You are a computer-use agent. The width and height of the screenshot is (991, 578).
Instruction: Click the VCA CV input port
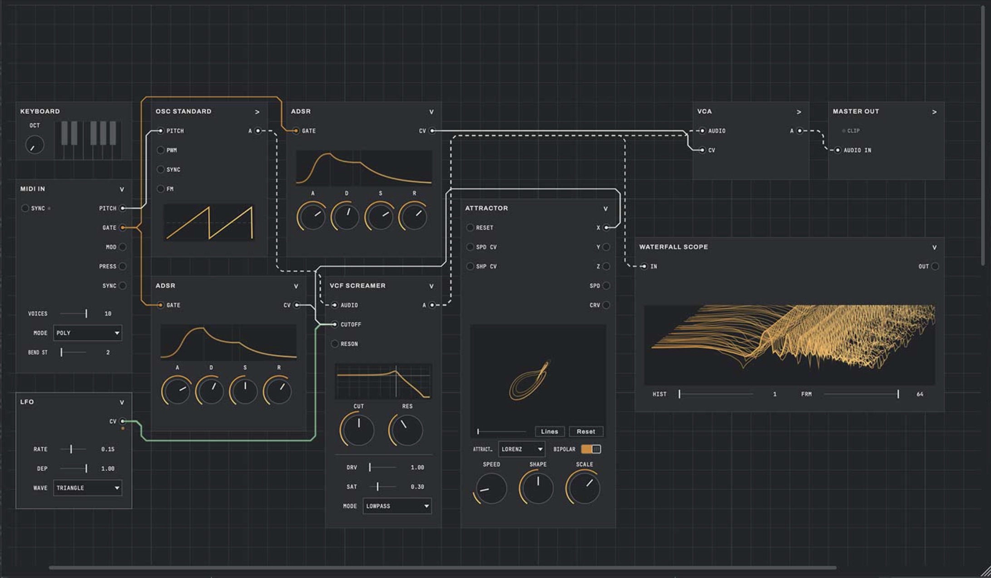703,150
